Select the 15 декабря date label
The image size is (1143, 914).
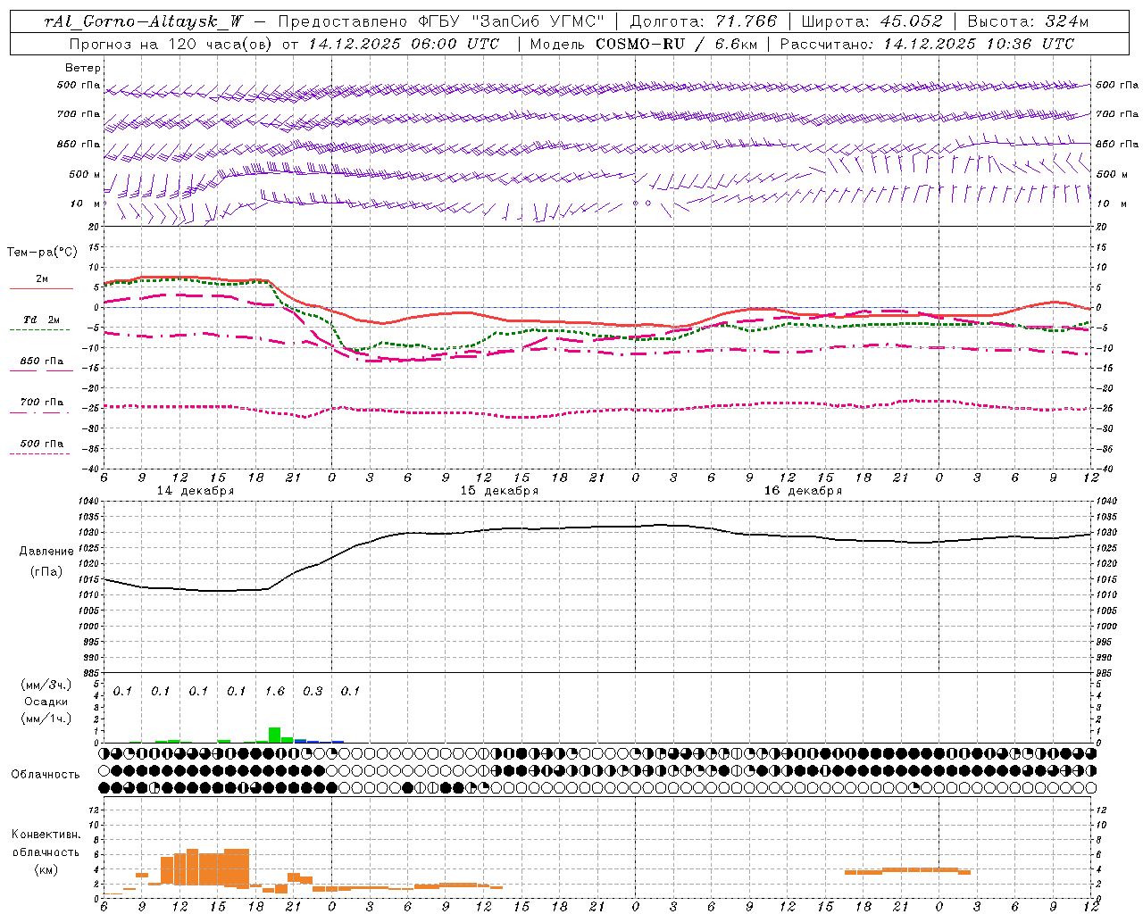click(x=499, y=491)
